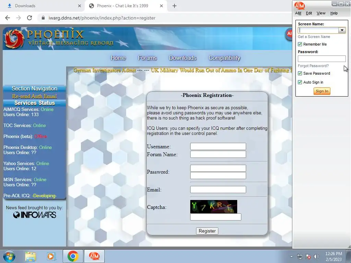Click Forgot Password? link

pos(313,66)
